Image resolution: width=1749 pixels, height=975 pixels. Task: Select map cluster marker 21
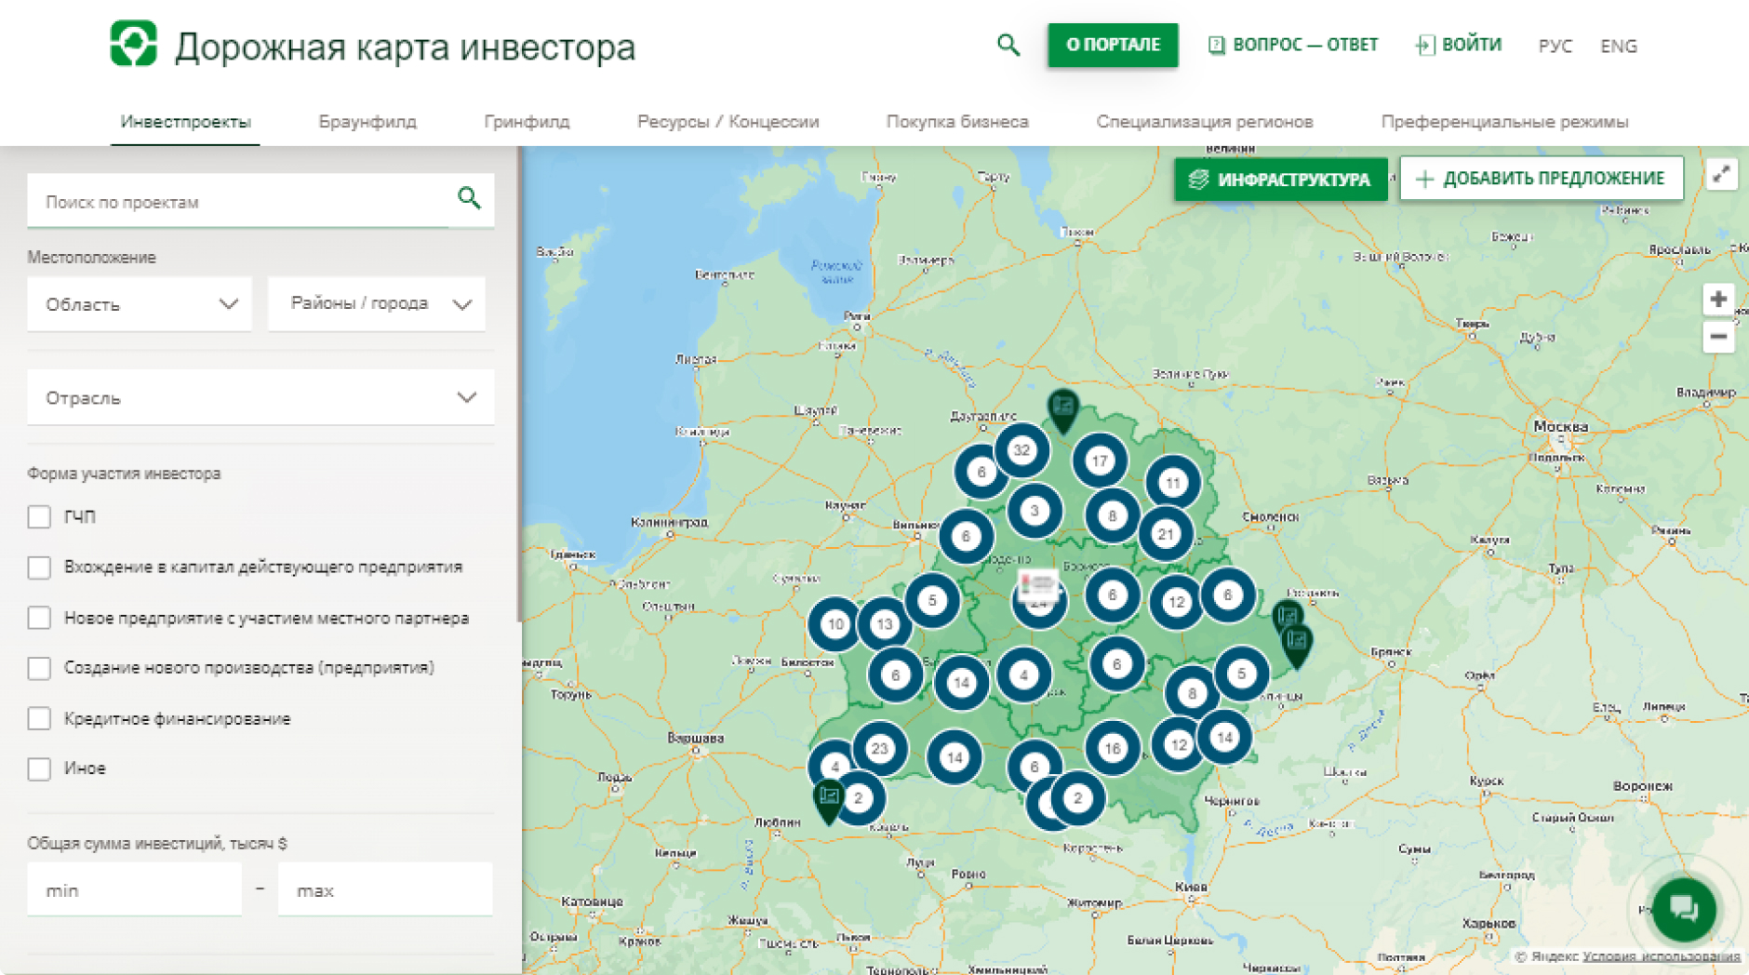pos(1166,534)
